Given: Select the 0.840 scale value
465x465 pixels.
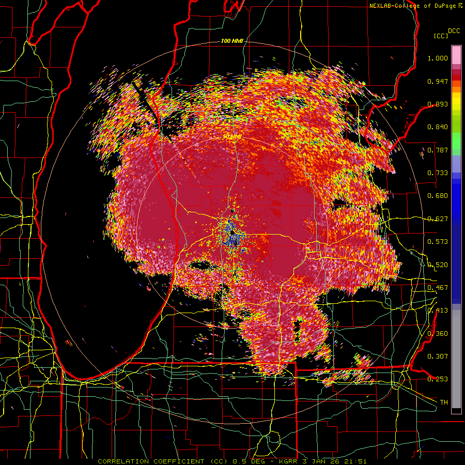Looking at the screenshot, I should [438, 127].
